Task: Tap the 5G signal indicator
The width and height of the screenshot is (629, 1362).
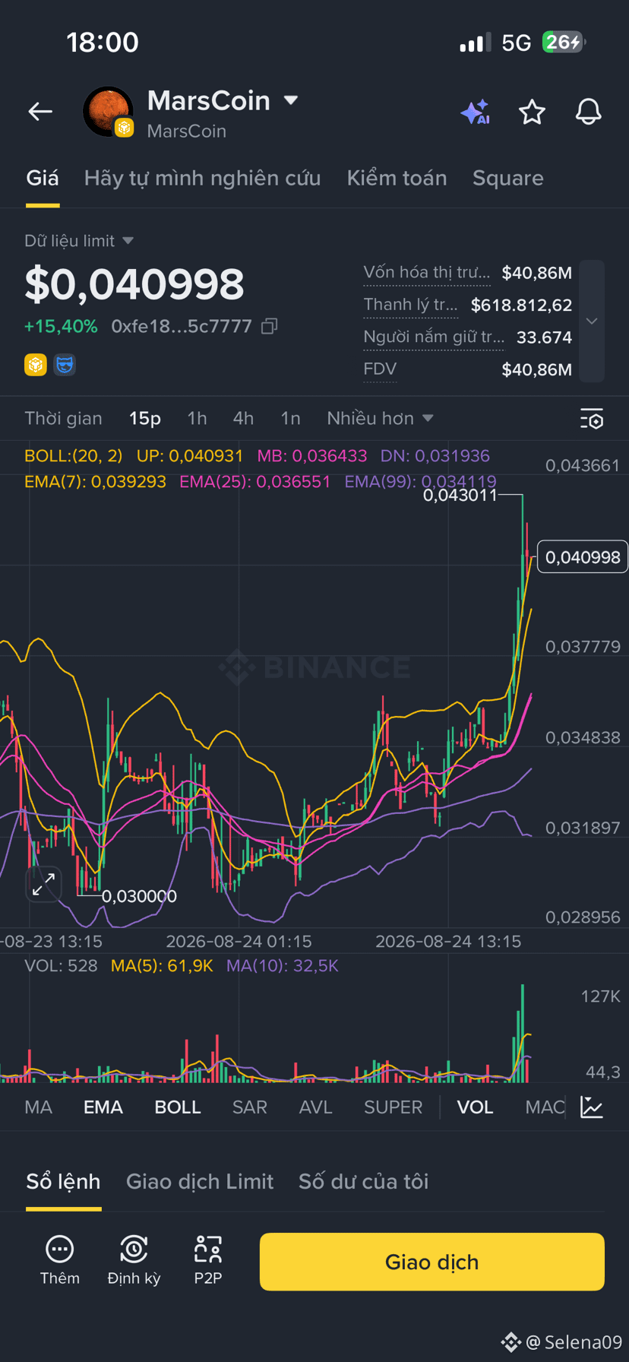Action: 517,43
